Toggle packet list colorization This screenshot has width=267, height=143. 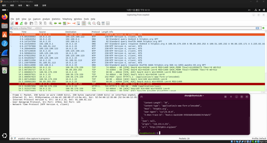coord(84,23)
